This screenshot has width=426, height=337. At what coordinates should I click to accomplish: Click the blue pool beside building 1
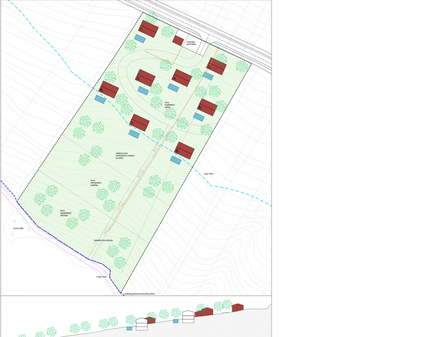pyautogui.click(x=140, y=39)
